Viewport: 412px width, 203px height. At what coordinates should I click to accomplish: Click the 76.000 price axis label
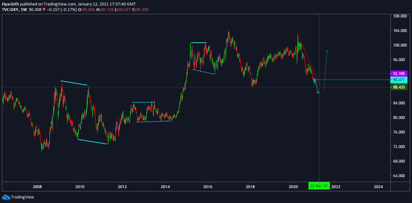click(399, 132)
